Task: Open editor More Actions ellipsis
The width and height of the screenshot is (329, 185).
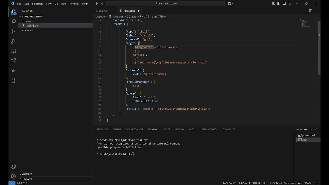Action: (x=316, y=11)
